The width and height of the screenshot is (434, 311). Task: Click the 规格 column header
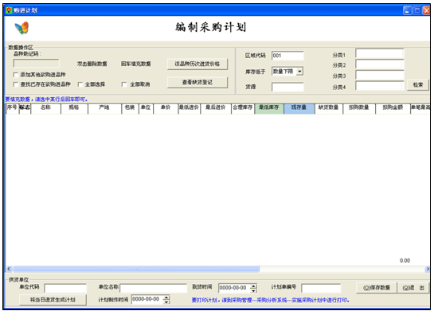[74, 108]
